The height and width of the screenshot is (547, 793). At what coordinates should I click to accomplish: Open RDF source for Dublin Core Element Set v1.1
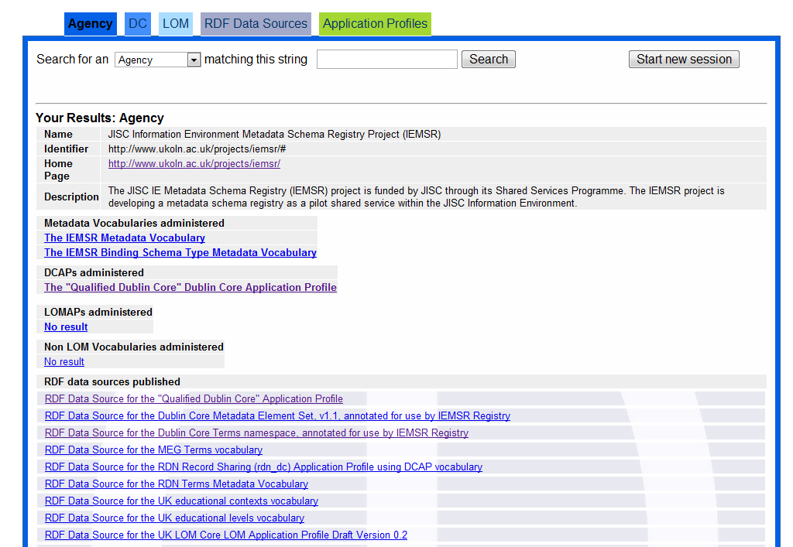tap(278, 415)
